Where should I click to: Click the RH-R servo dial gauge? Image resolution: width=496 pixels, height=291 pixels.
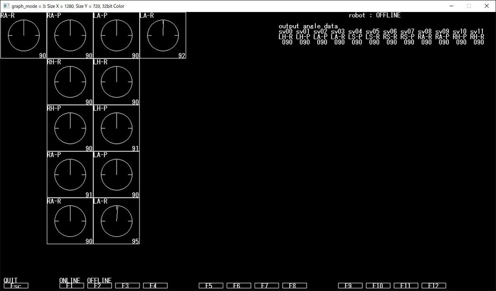pos(69,81)
